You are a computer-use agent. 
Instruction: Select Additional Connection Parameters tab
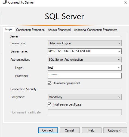pos(96,30)
